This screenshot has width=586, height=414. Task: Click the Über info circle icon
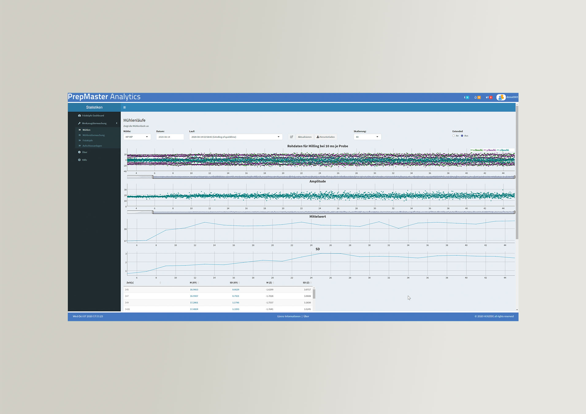[x=79, y=152]
